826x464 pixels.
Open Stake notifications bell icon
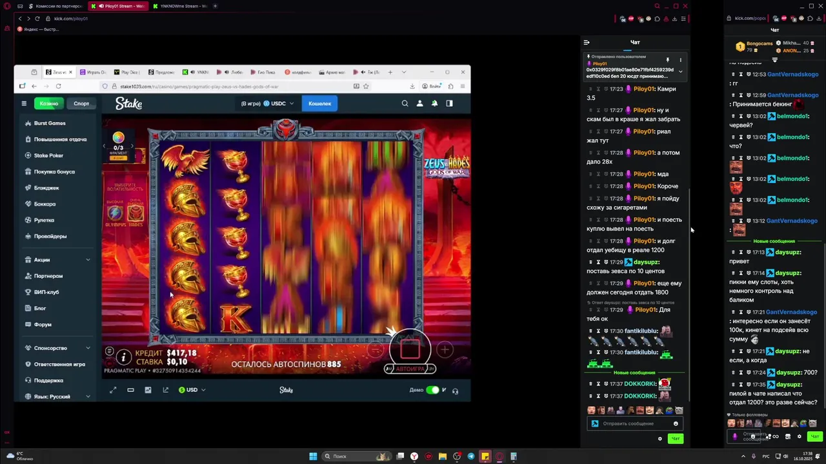point(434,103)
